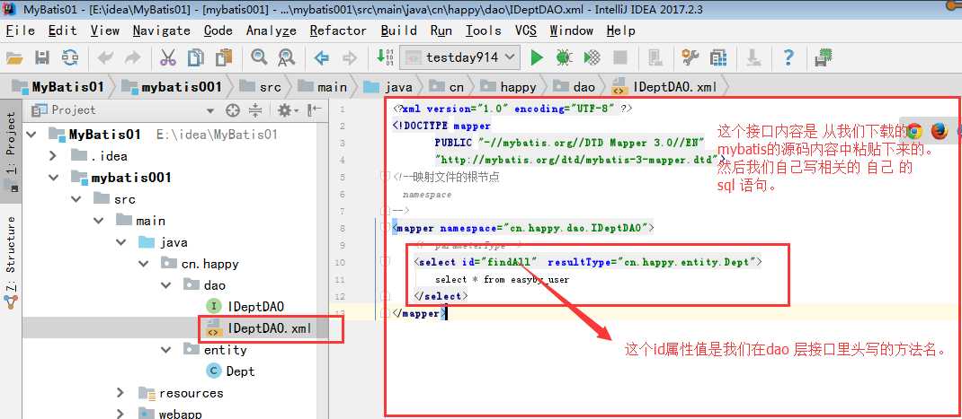Open file in Firefox browser icon
The height and width of the screenshot is (419, 962).
click(x=939, y=130)
